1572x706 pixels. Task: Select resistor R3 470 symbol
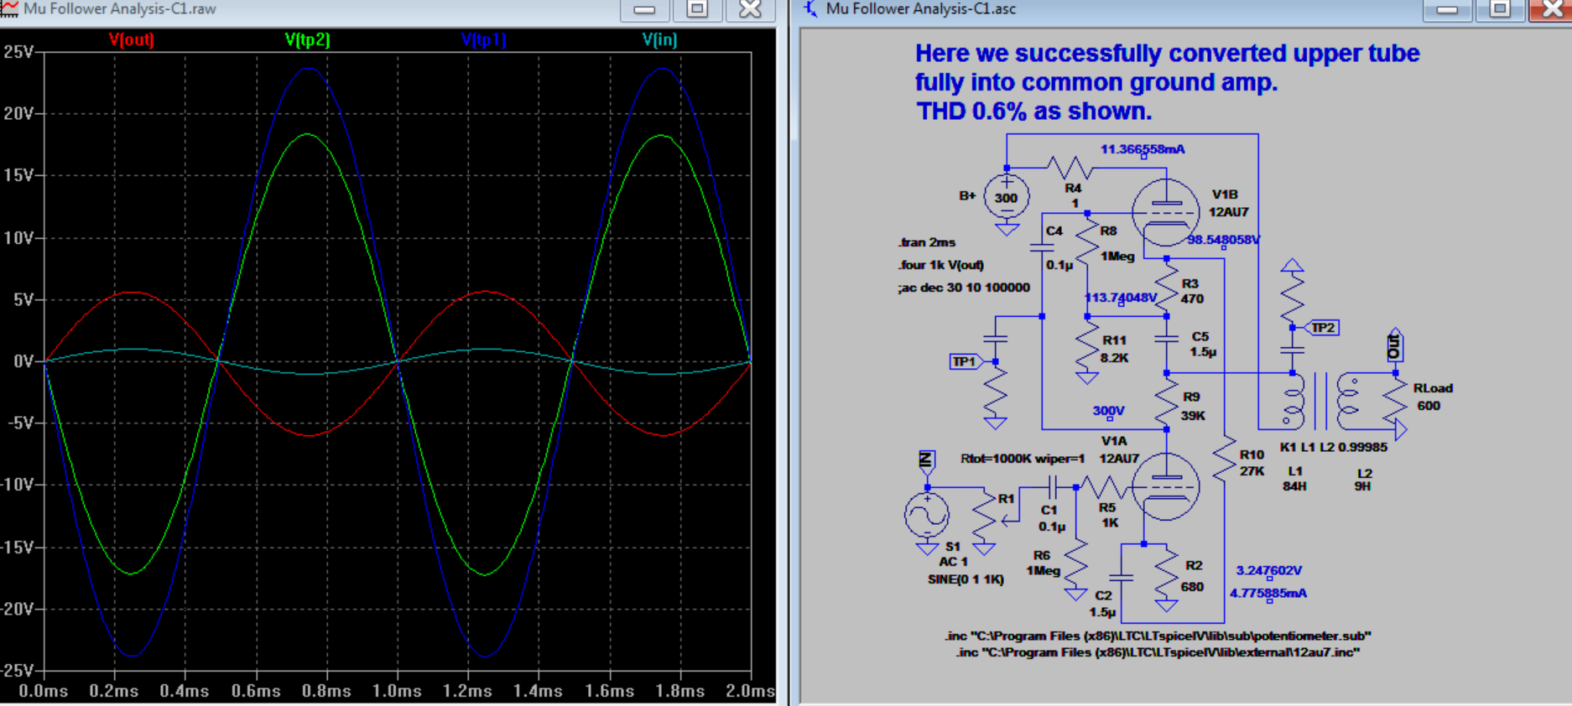(x=1167, y=286)
